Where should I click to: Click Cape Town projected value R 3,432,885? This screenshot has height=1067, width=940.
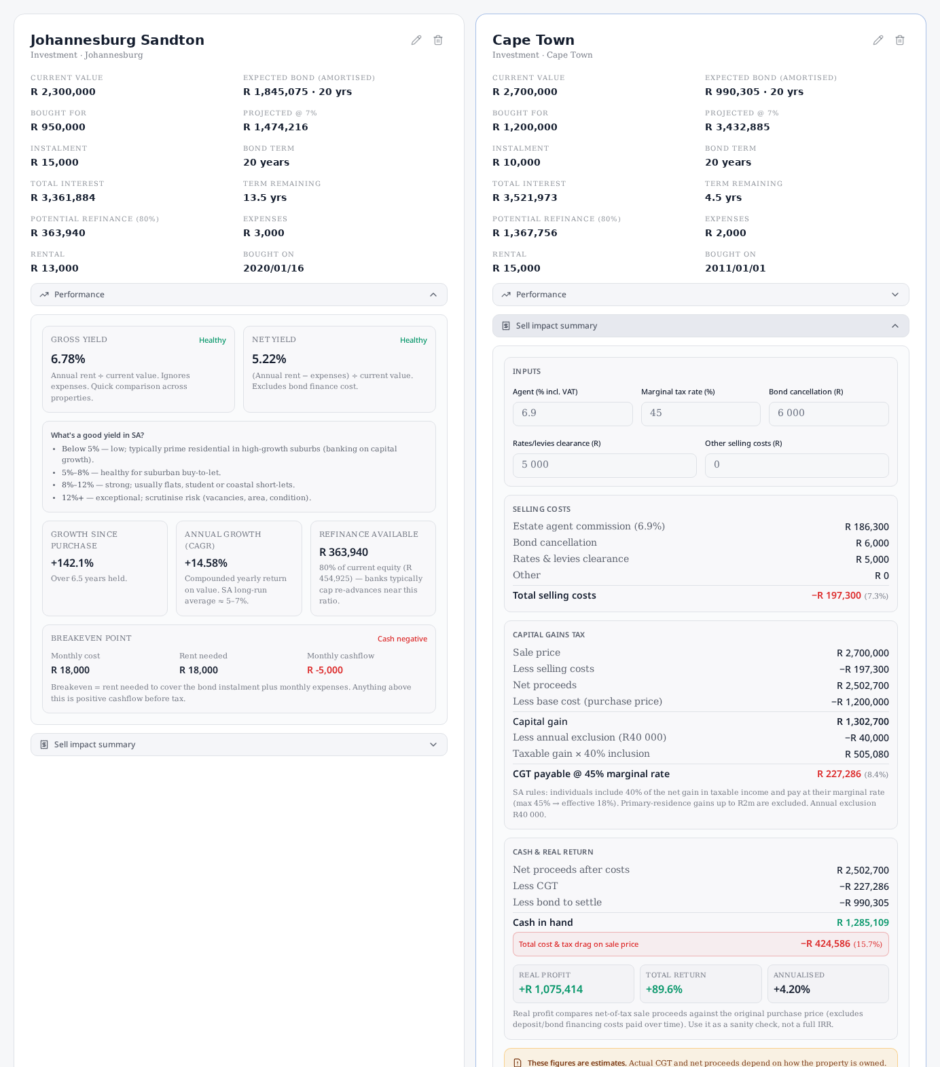pyautogui.click(x=738, y=127)
